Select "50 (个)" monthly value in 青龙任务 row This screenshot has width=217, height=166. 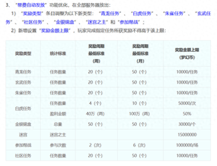(139, 72)
